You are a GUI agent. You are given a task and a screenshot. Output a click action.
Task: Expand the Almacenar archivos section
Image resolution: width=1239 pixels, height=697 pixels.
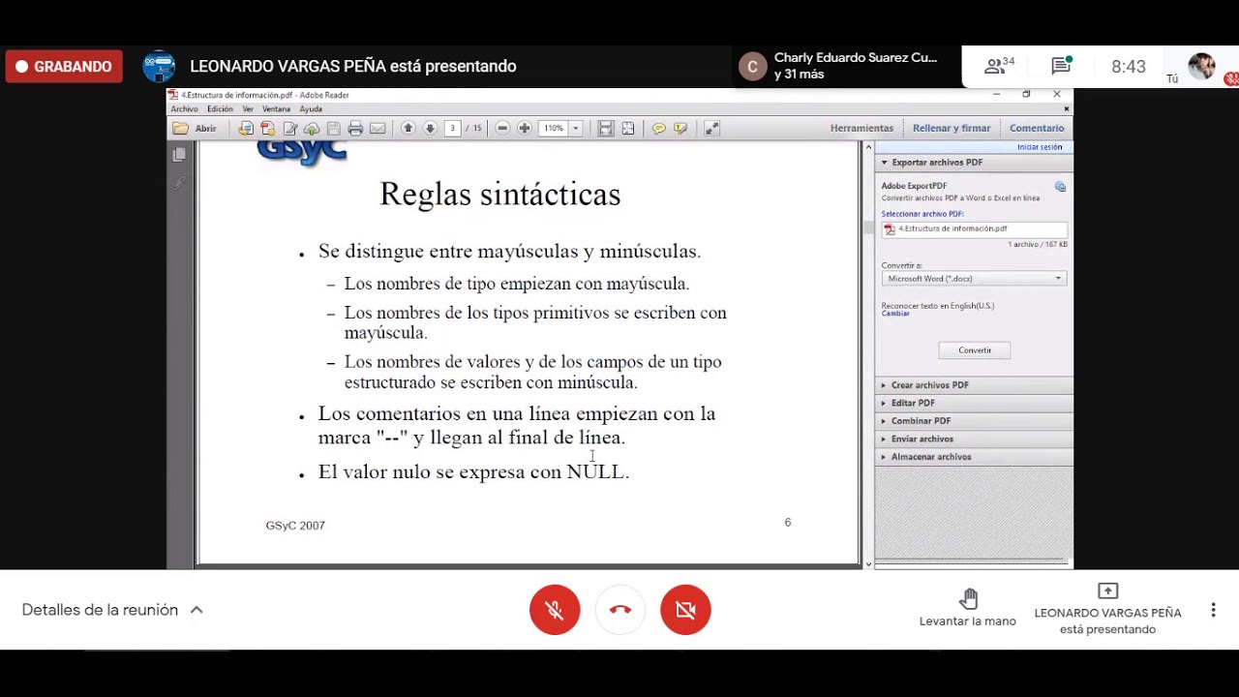(974, 457)
